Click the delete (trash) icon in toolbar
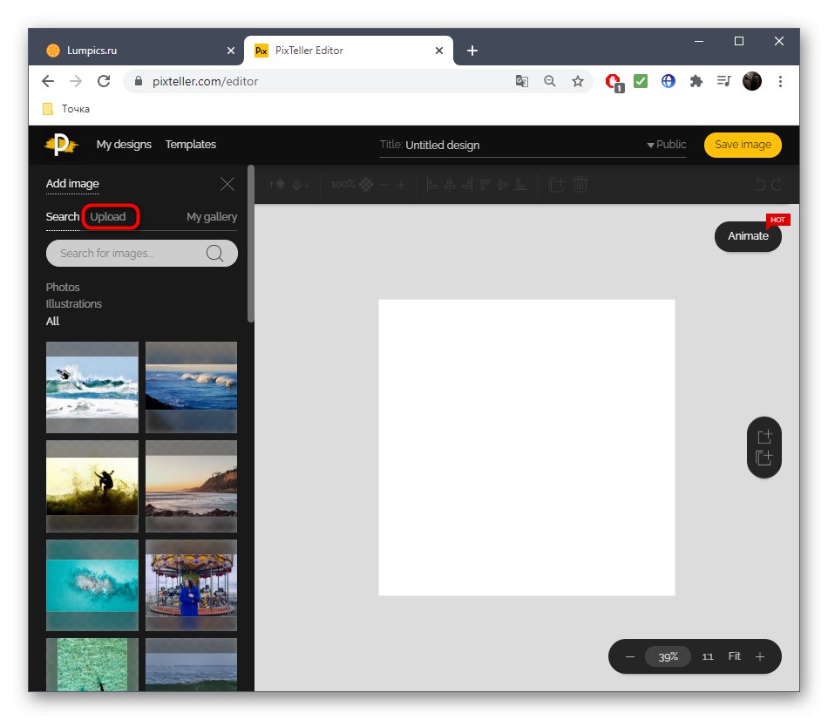The image size is (828, 720). point(580,185)
